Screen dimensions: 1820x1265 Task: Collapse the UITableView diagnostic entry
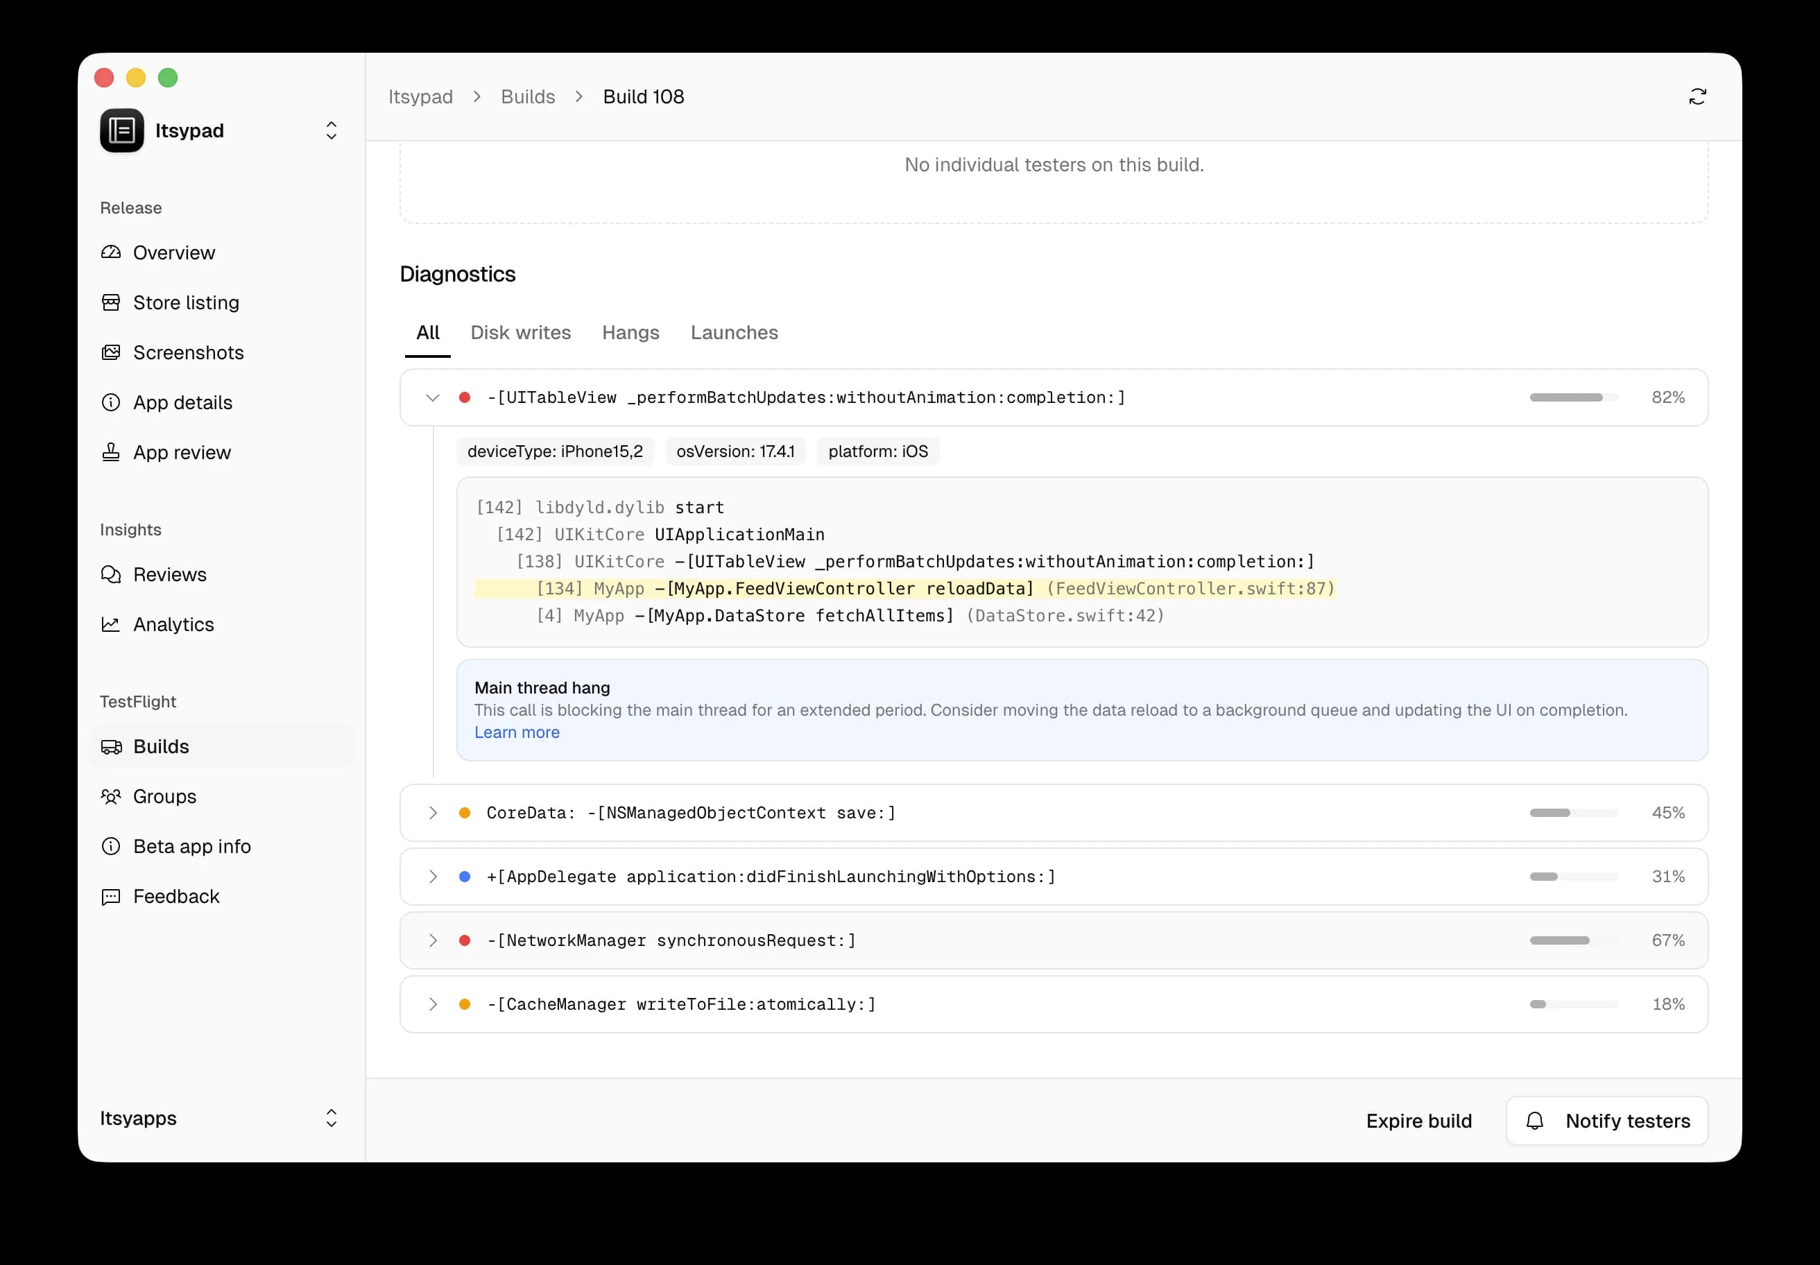pyautogui.click(x=433, y=397)
